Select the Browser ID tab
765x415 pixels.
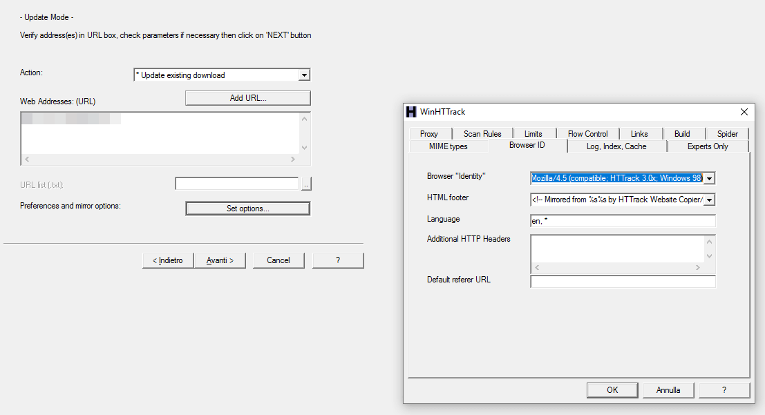click(x=527, y=145)
